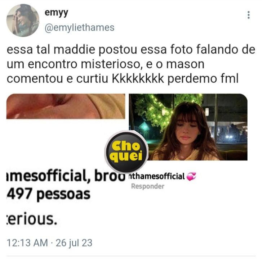Open the @emyliethames handle

click(x=79, y=28)
